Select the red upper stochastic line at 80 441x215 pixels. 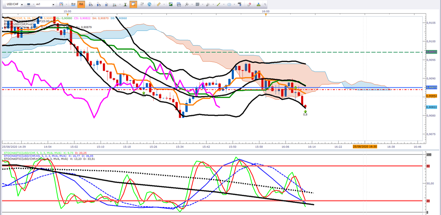click(x=212, y=166)
